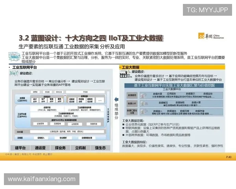This screenshot has height=189, width=236.
Task: Click the 工业大数据的特征 heading
Action: click(x=135, y=142)
